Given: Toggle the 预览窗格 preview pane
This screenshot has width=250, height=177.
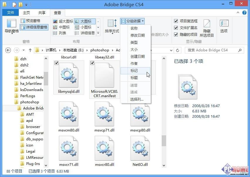Looking at the screenshot, I should pyautogui.click(x=31, y=21).
